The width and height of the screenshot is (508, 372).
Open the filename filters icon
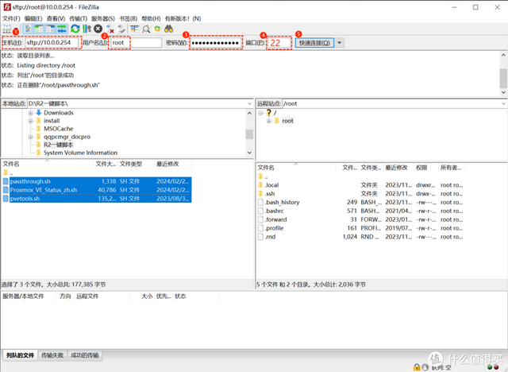(136, 29)
